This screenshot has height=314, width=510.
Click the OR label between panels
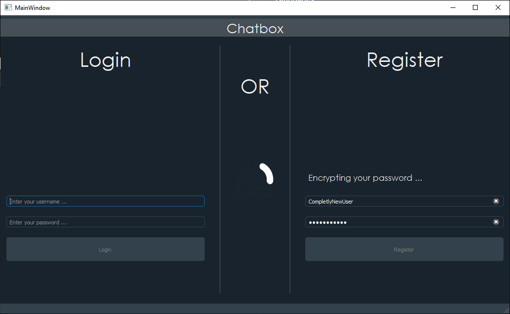[255, 87]
